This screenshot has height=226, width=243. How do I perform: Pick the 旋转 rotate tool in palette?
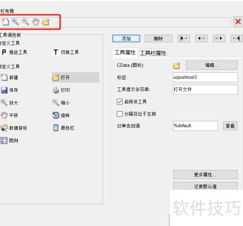(61, 115)
